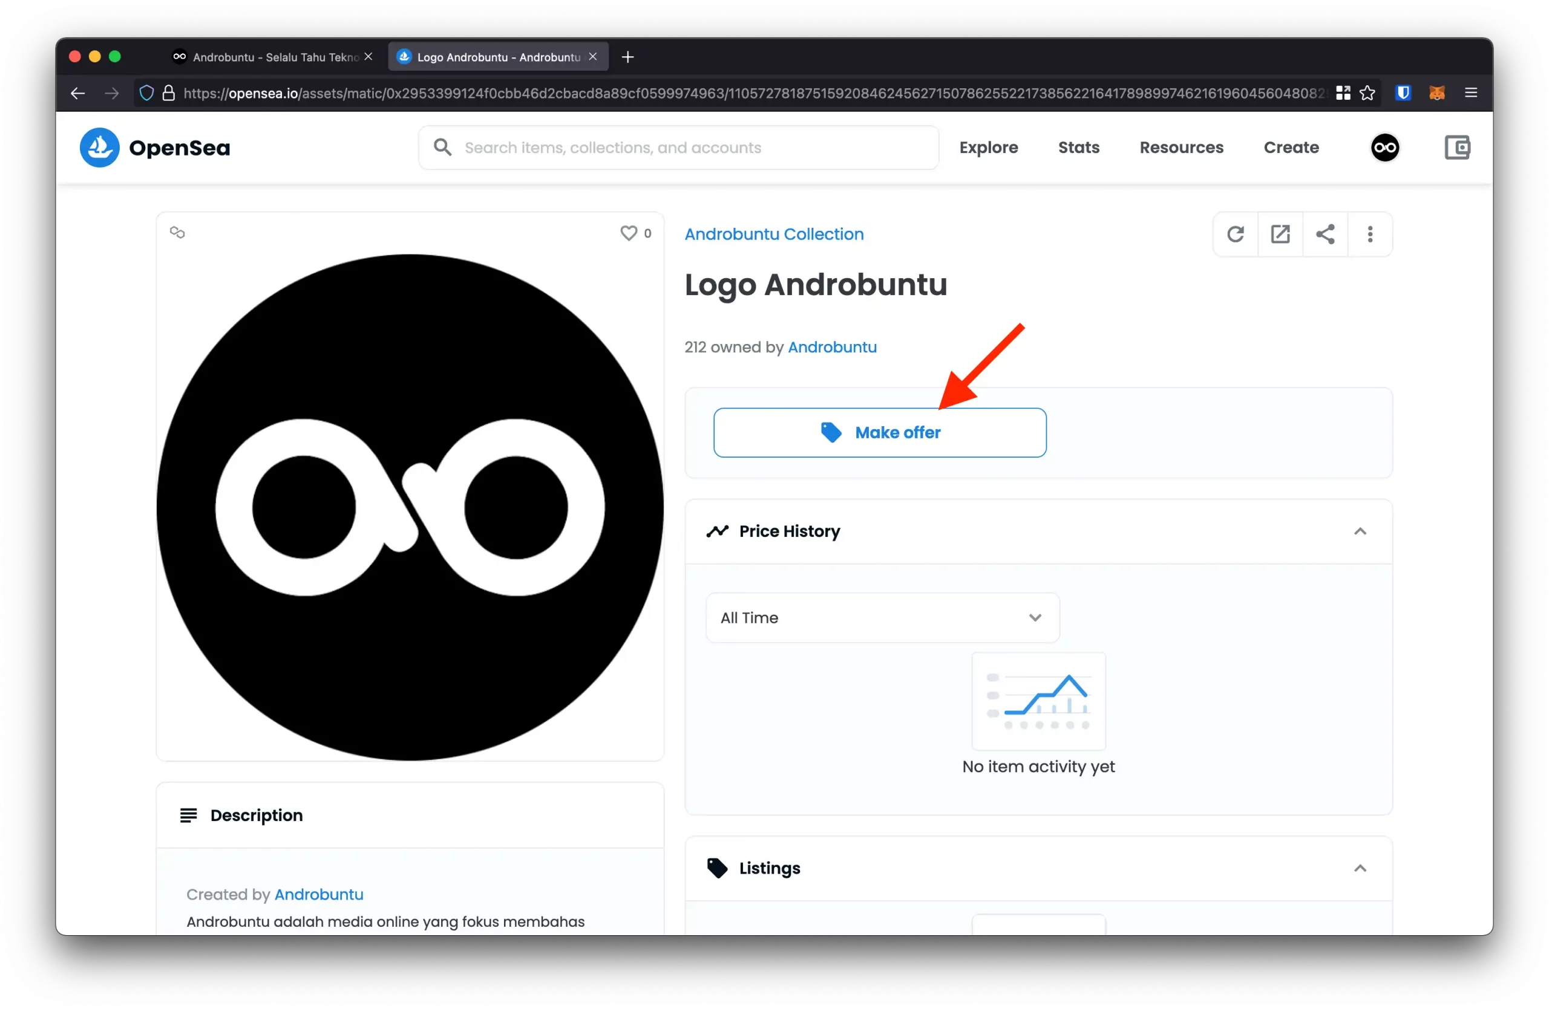Open the wallet icon in the header
1549x1009 pixels.
point(1456,148)
